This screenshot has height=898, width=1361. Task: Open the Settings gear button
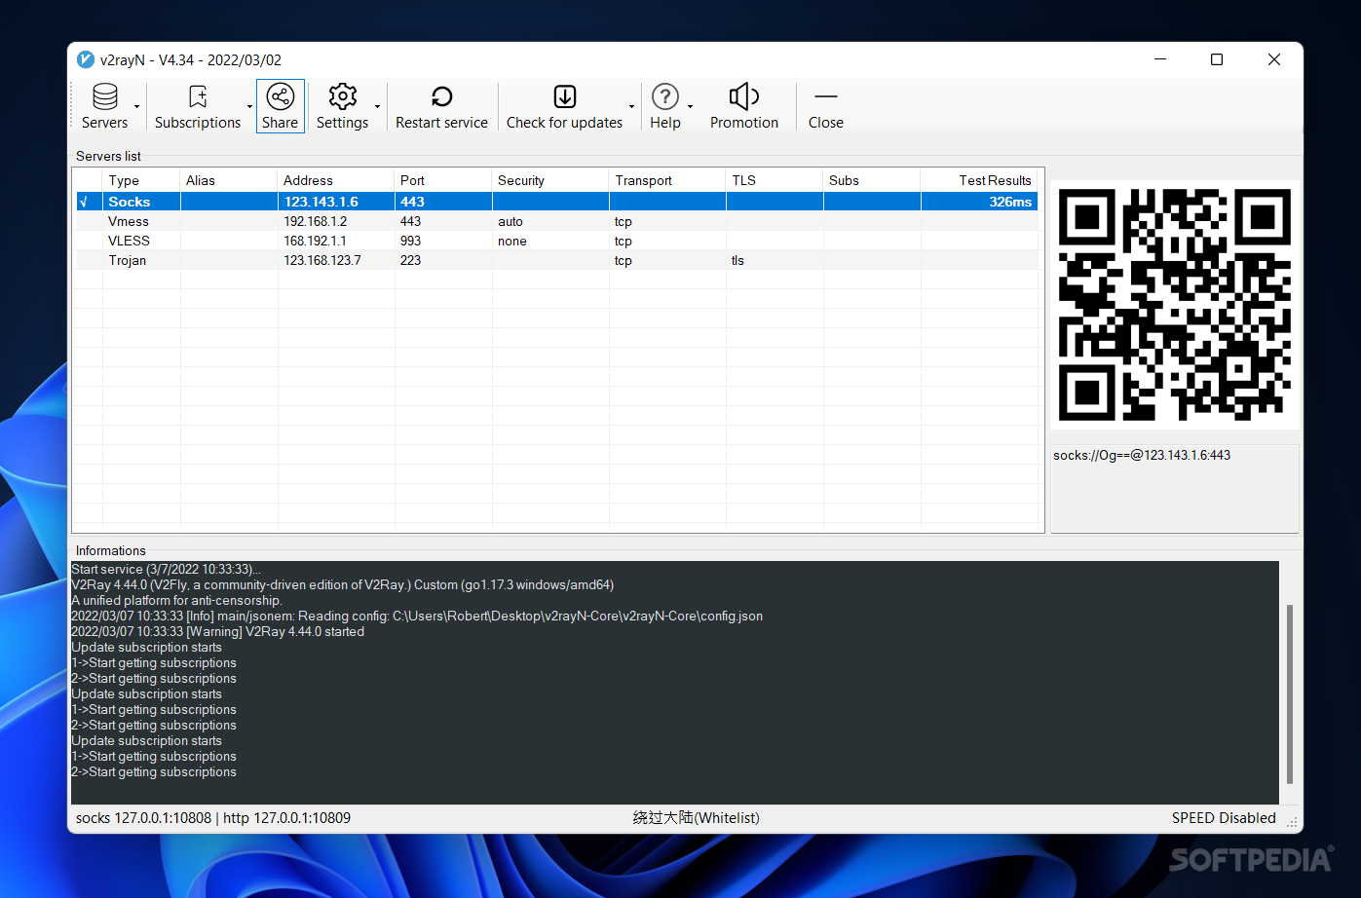pyautogui.click(x=343, y=106)
